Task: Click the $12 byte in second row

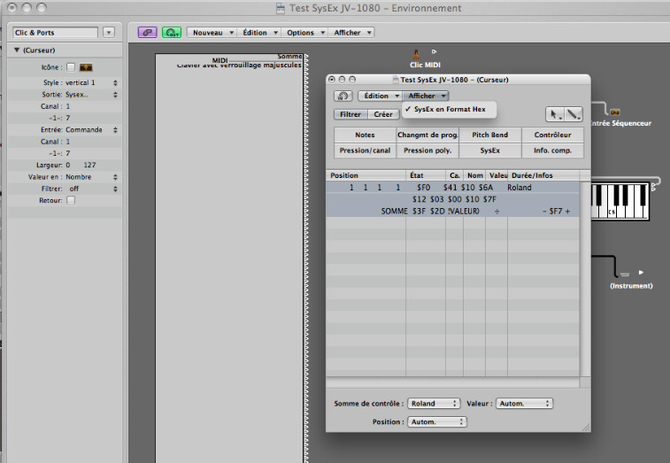Action: click(x=420, y=199)
